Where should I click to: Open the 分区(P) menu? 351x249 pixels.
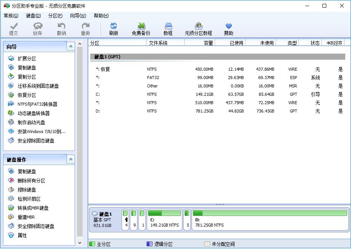tap(55, 16)
